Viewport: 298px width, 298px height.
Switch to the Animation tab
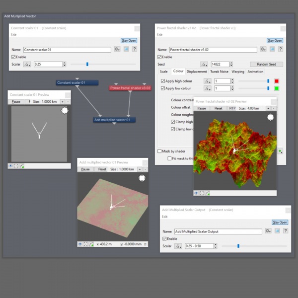(255, 72)
